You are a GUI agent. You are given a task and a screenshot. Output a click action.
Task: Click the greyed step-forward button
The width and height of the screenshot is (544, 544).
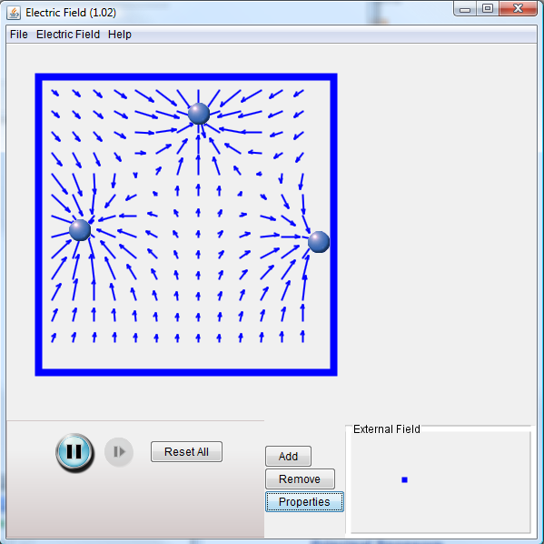coord(119,452)
